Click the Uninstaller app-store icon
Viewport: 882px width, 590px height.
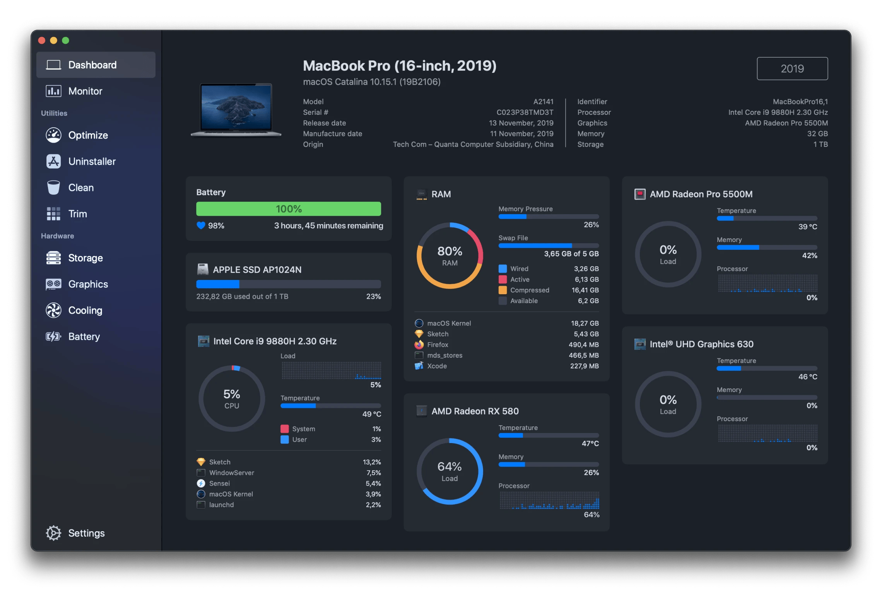(53, 162)
